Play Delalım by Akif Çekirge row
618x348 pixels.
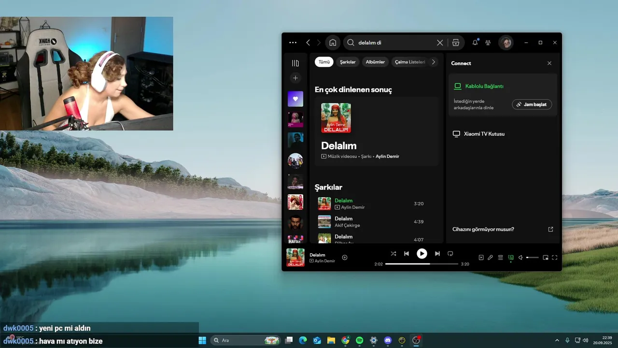click(x=377, y=222)
